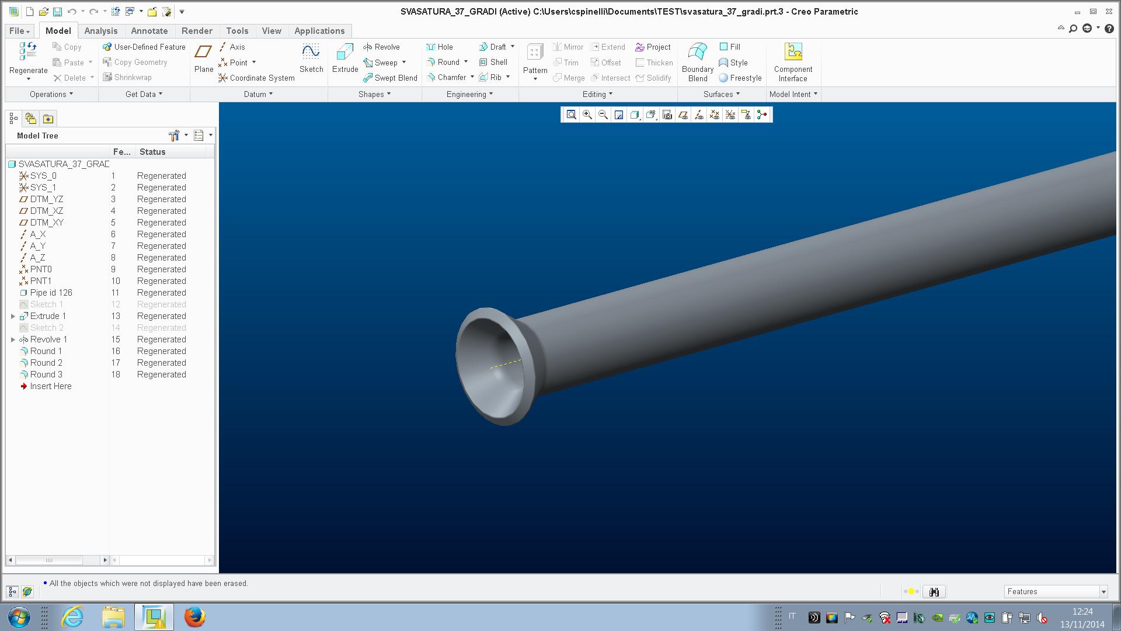Toggle coordinate system display

pos(730,115)
